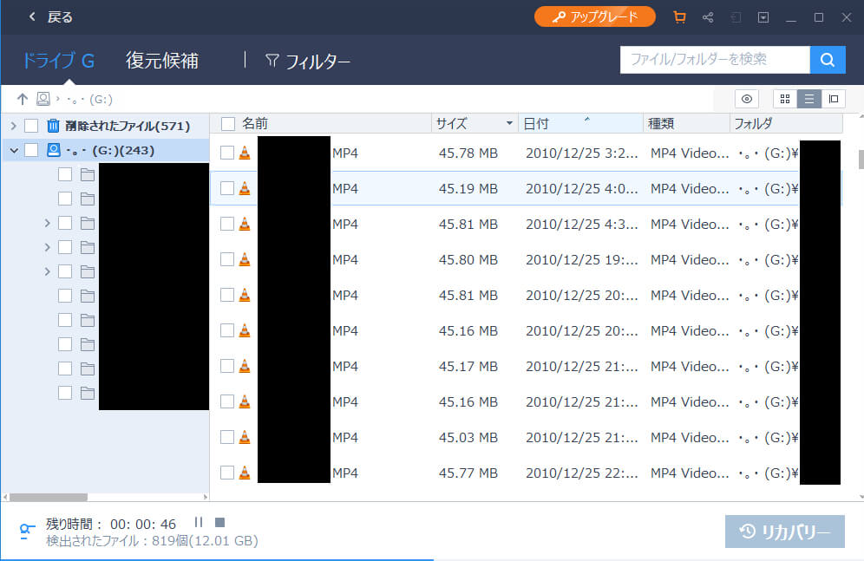The height and width of the screenshot is (561, 864).
Task: Focus the ファイル/フォルダーを検索 search field
Action: point(715,60)
